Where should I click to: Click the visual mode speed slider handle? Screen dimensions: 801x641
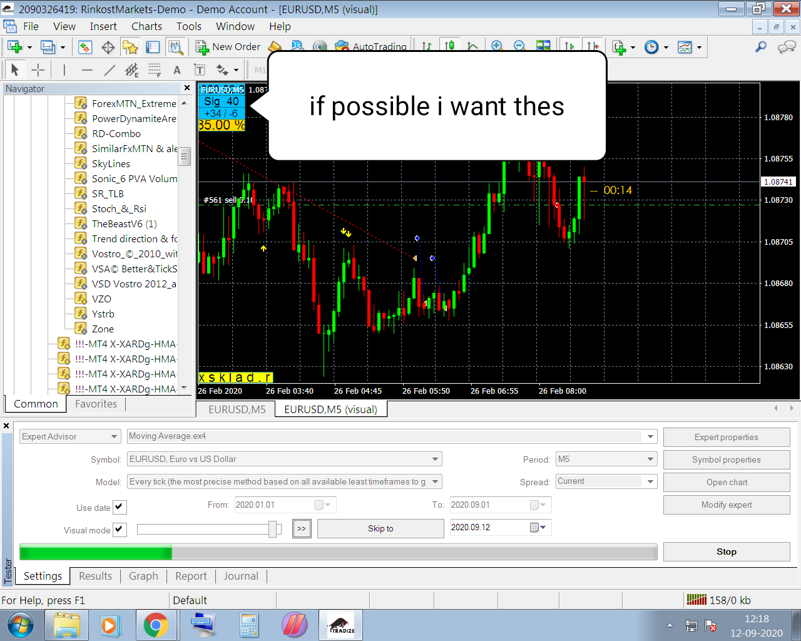coord(273,529)
